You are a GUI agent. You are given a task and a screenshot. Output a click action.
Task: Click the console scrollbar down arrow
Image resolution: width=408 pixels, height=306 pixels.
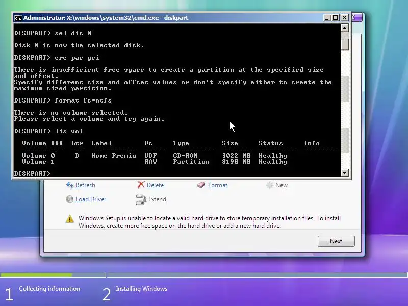point(345,172)
